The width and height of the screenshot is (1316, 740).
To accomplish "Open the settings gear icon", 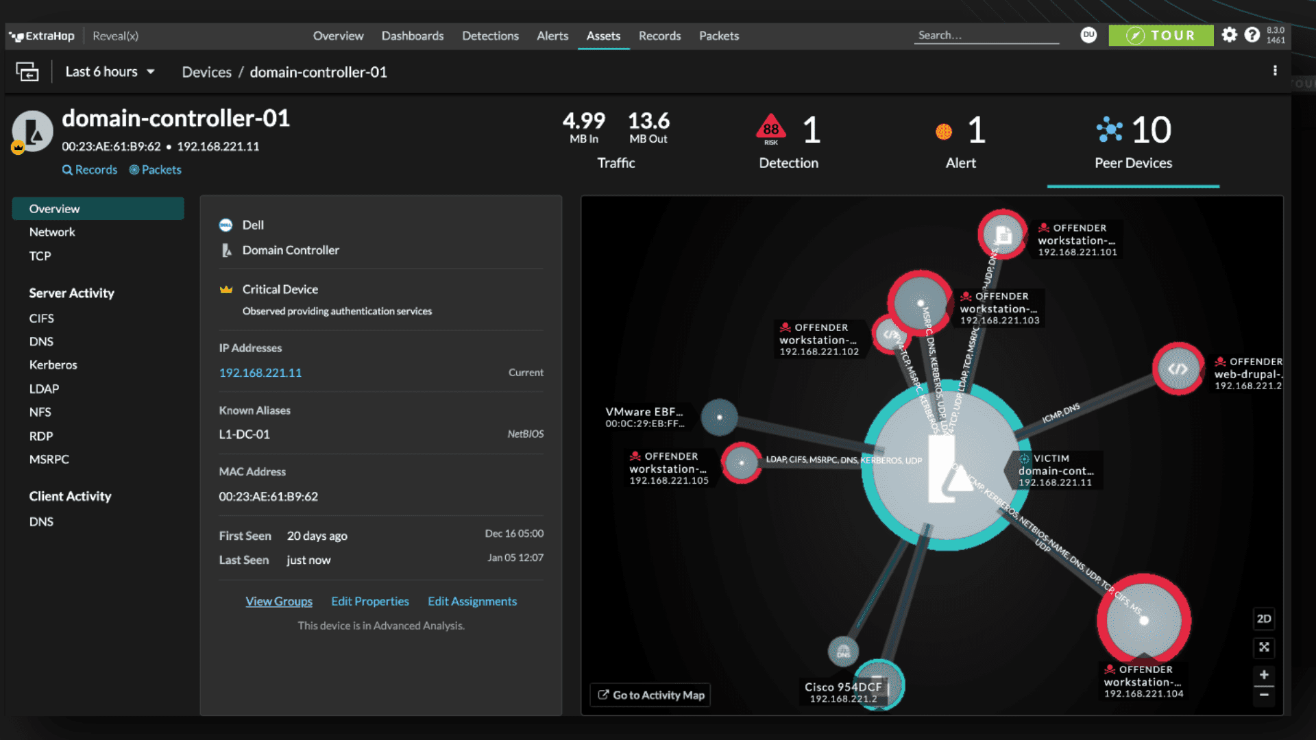I will 1230,35.
